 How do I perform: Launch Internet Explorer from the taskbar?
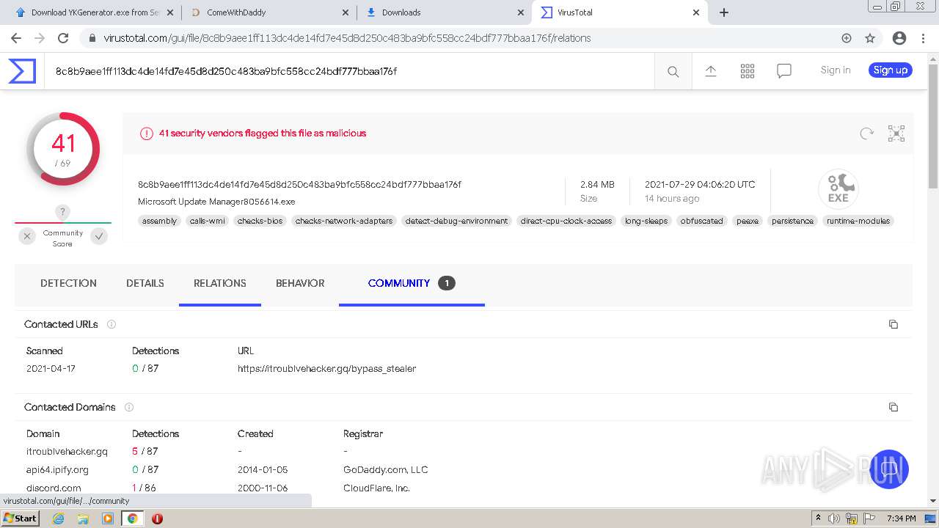59,518
